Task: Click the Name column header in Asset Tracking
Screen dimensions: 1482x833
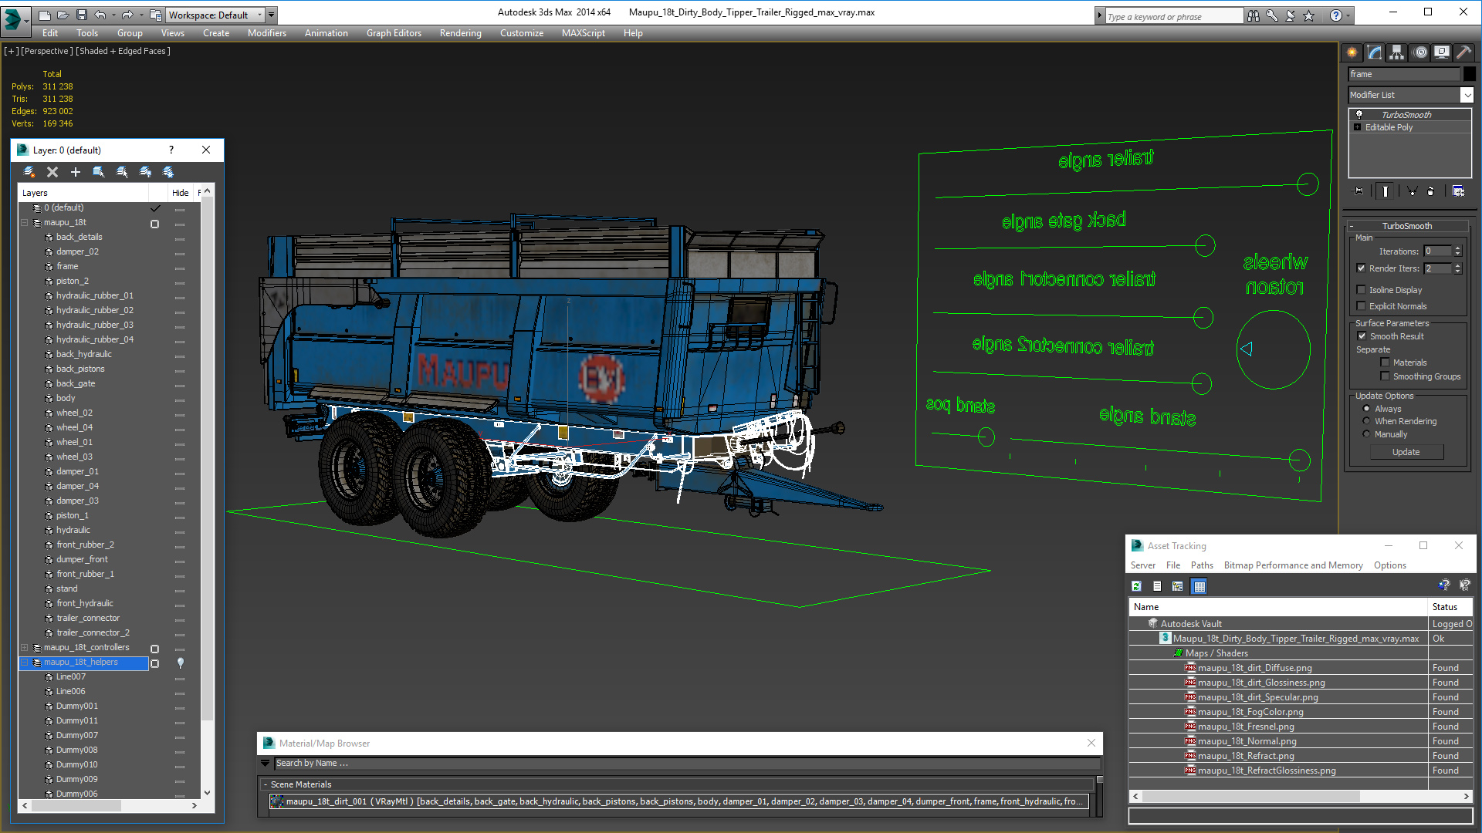Action: tap(1278, 607)
